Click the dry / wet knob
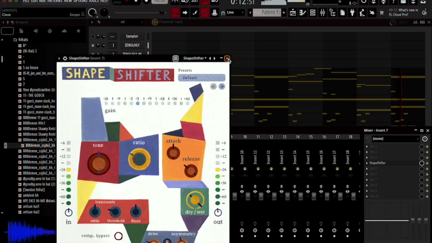 [195, 200]
